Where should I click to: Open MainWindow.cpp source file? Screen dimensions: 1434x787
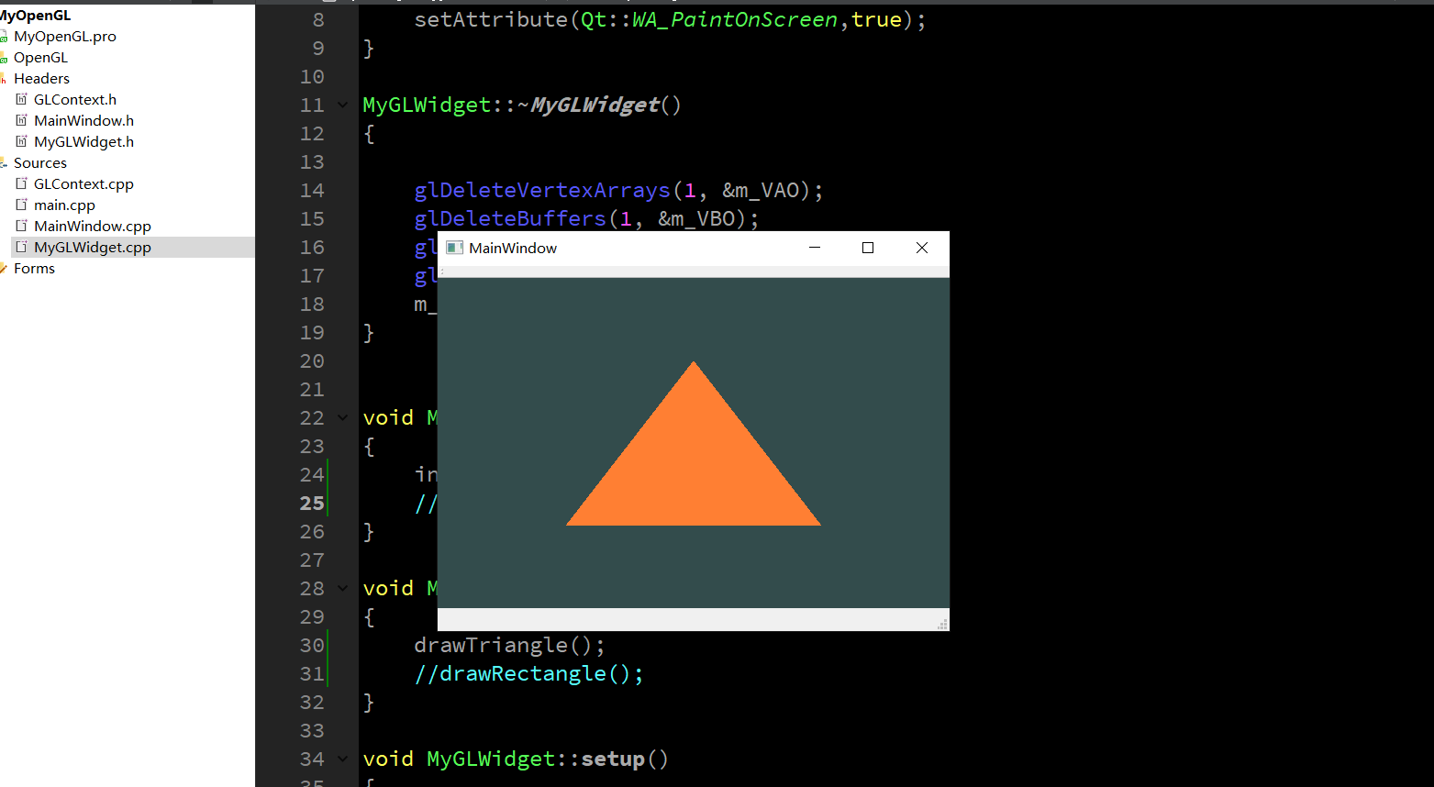93,227
